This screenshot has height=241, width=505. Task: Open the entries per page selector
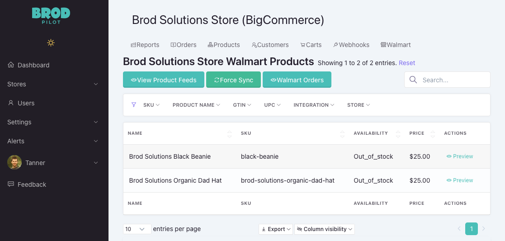point(137,229)
